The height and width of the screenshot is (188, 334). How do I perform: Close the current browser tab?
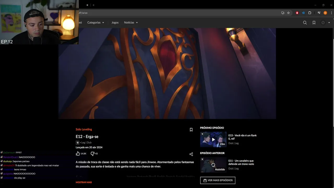tap(87, 5)
